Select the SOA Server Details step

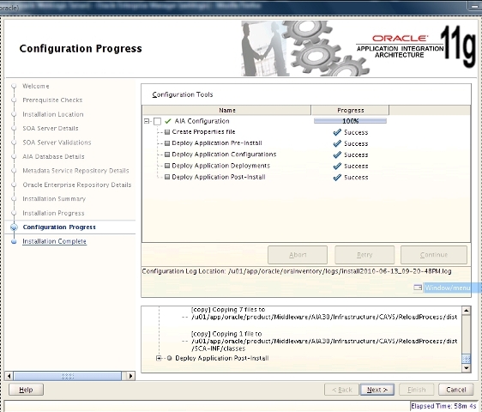[51, 128]
